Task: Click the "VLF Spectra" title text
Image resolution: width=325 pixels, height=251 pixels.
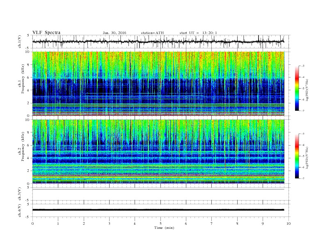Action: (x=46, y=32)
